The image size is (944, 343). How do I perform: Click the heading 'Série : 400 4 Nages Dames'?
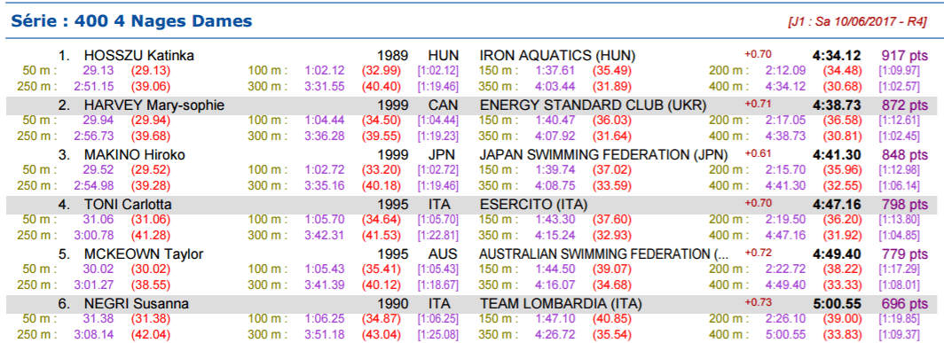point(131,21)
